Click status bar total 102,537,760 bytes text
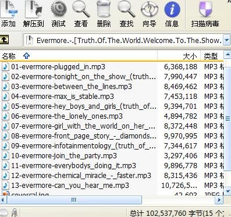The height and width of the screenshot is (217, 231). pyautogui.click(x=176, y=214)
